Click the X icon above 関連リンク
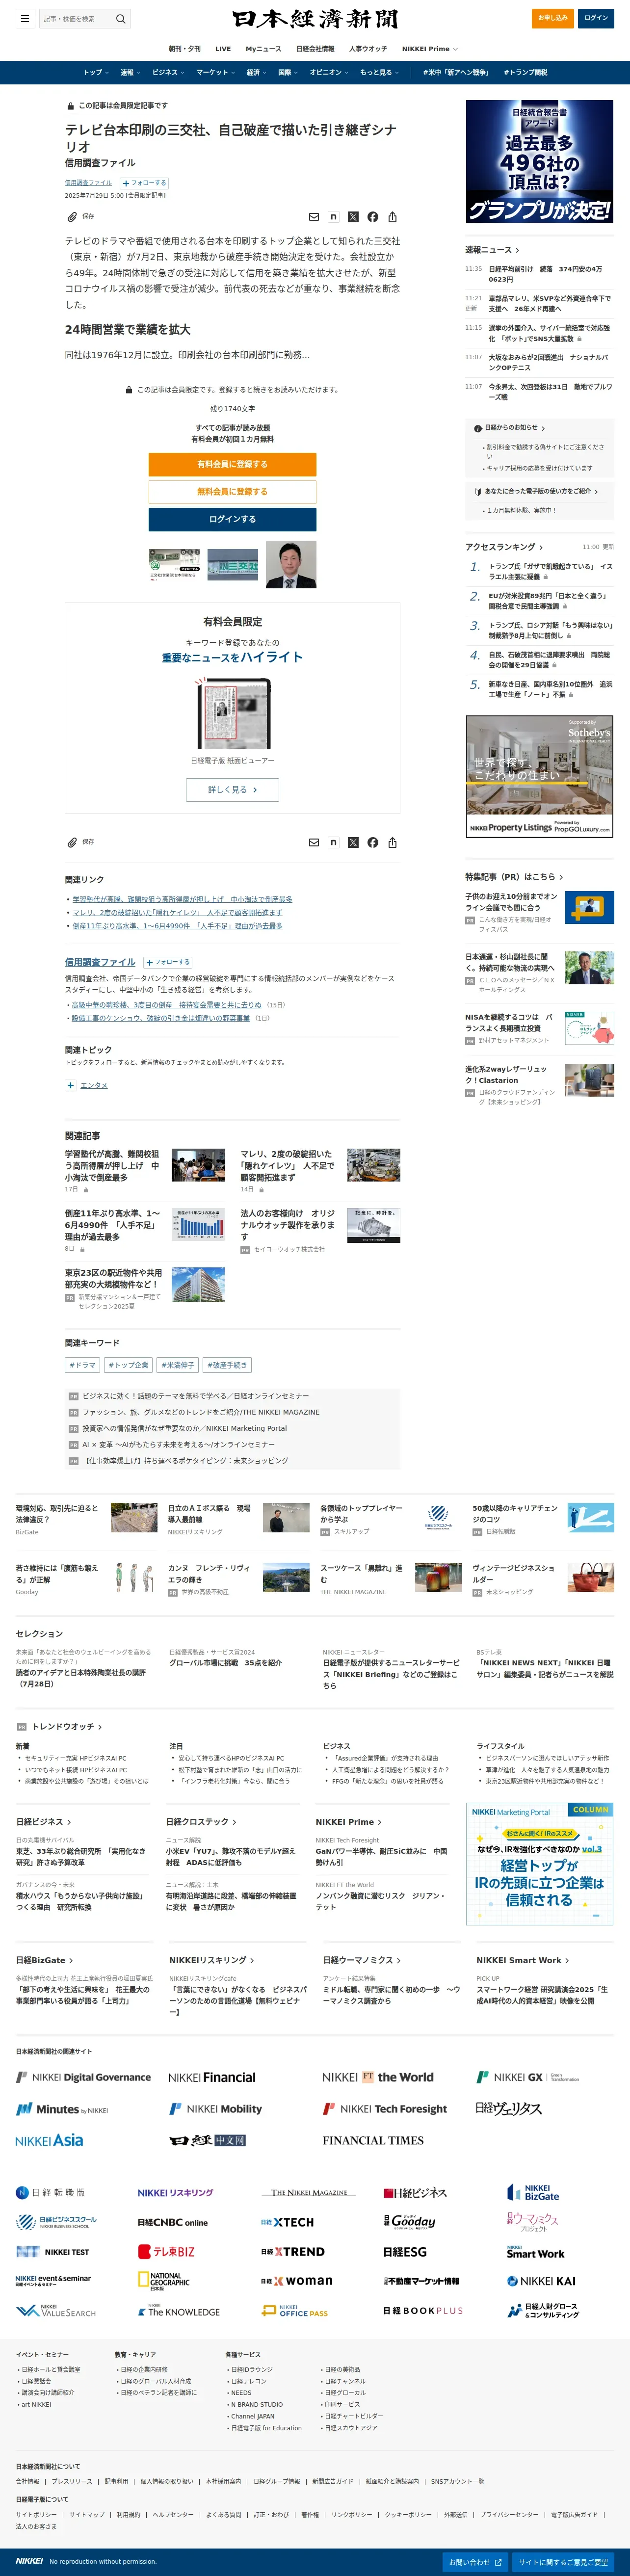The image size is (630, 2576). tap(353, 843)
